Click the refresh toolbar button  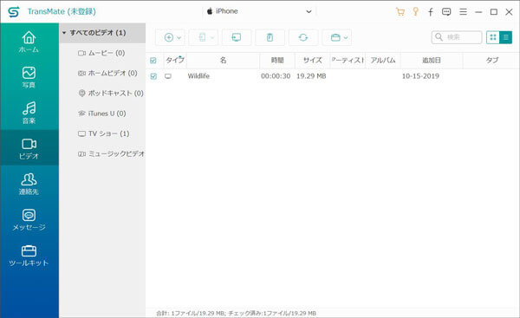point(303,37)
